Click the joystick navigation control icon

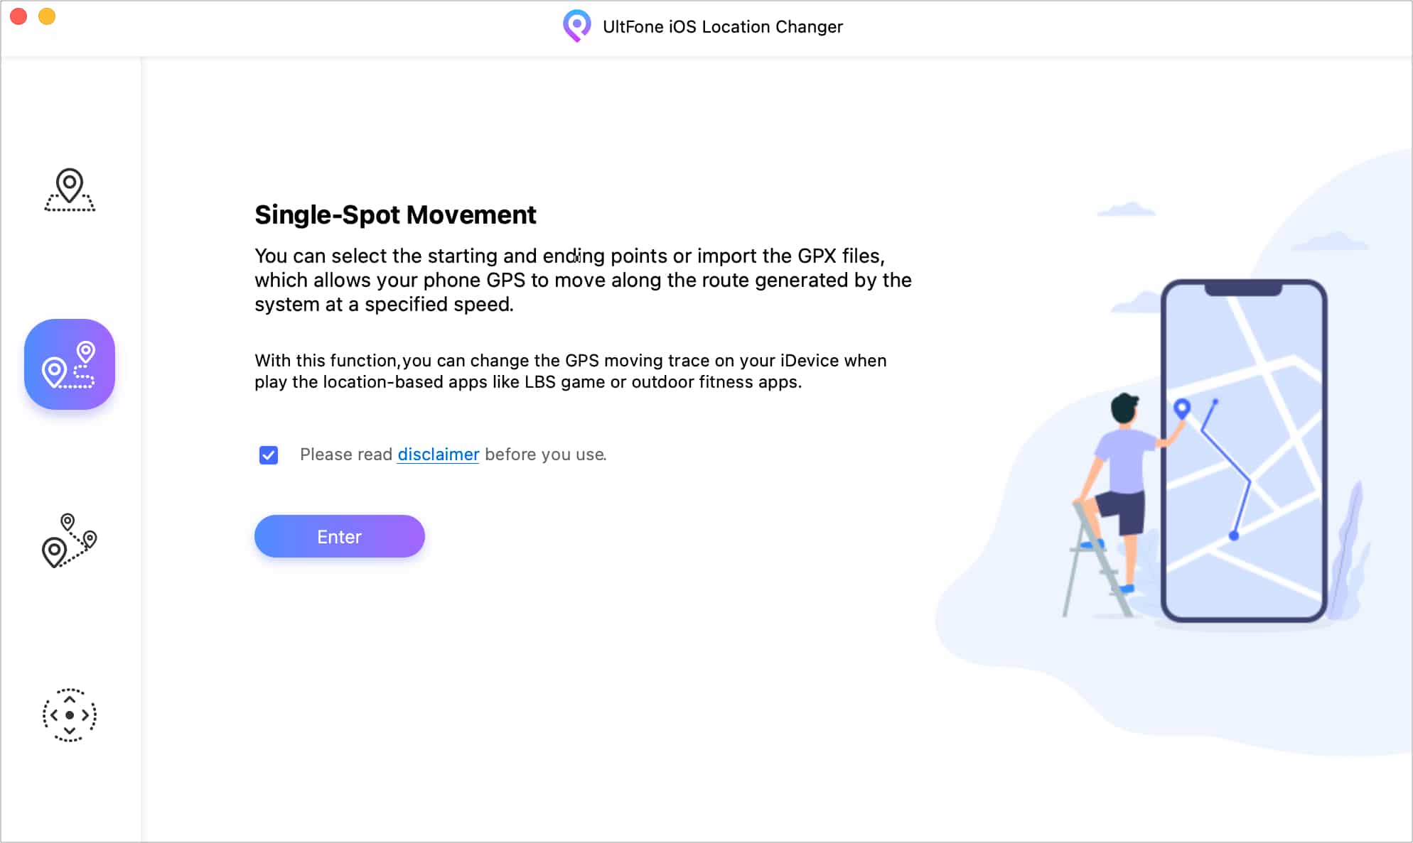click(x=69, y=716)
